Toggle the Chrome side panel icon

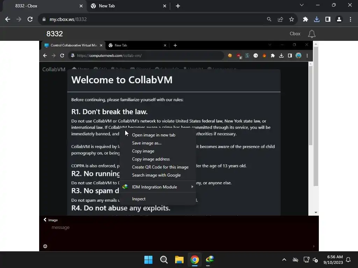pos(328,20)
